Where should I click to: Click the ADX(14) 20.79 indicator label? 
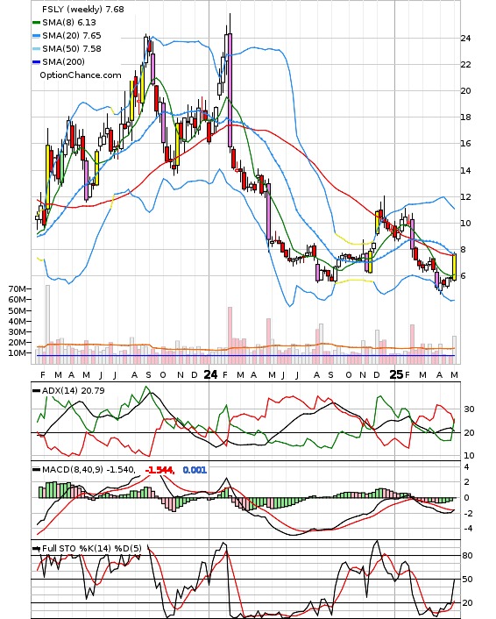[73, 390]
